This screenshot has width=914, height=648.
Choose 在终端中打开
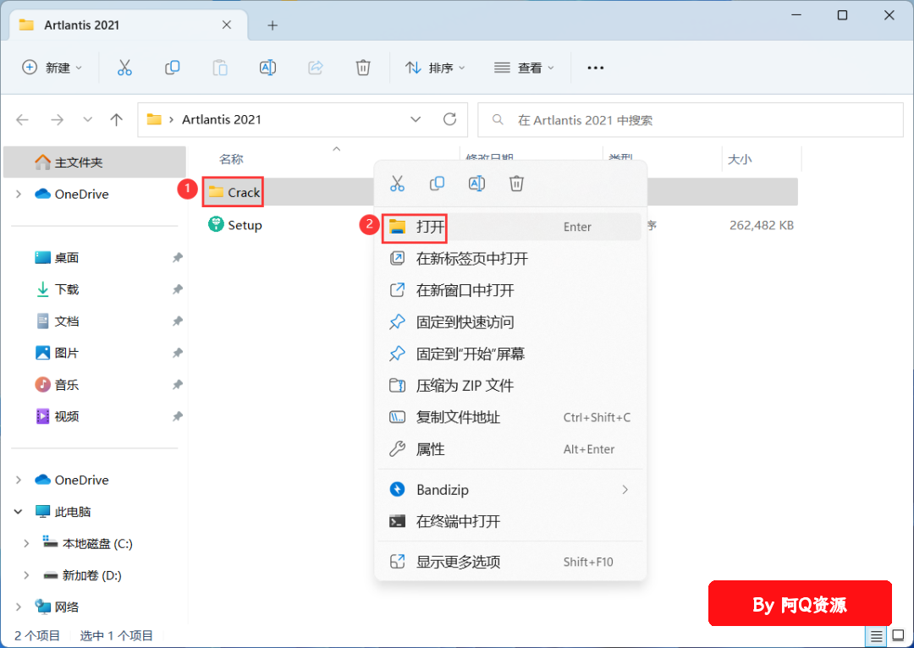pos(510,521)
